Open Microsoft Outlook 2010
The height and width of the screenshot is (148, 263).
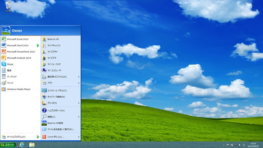coord(20,58)
